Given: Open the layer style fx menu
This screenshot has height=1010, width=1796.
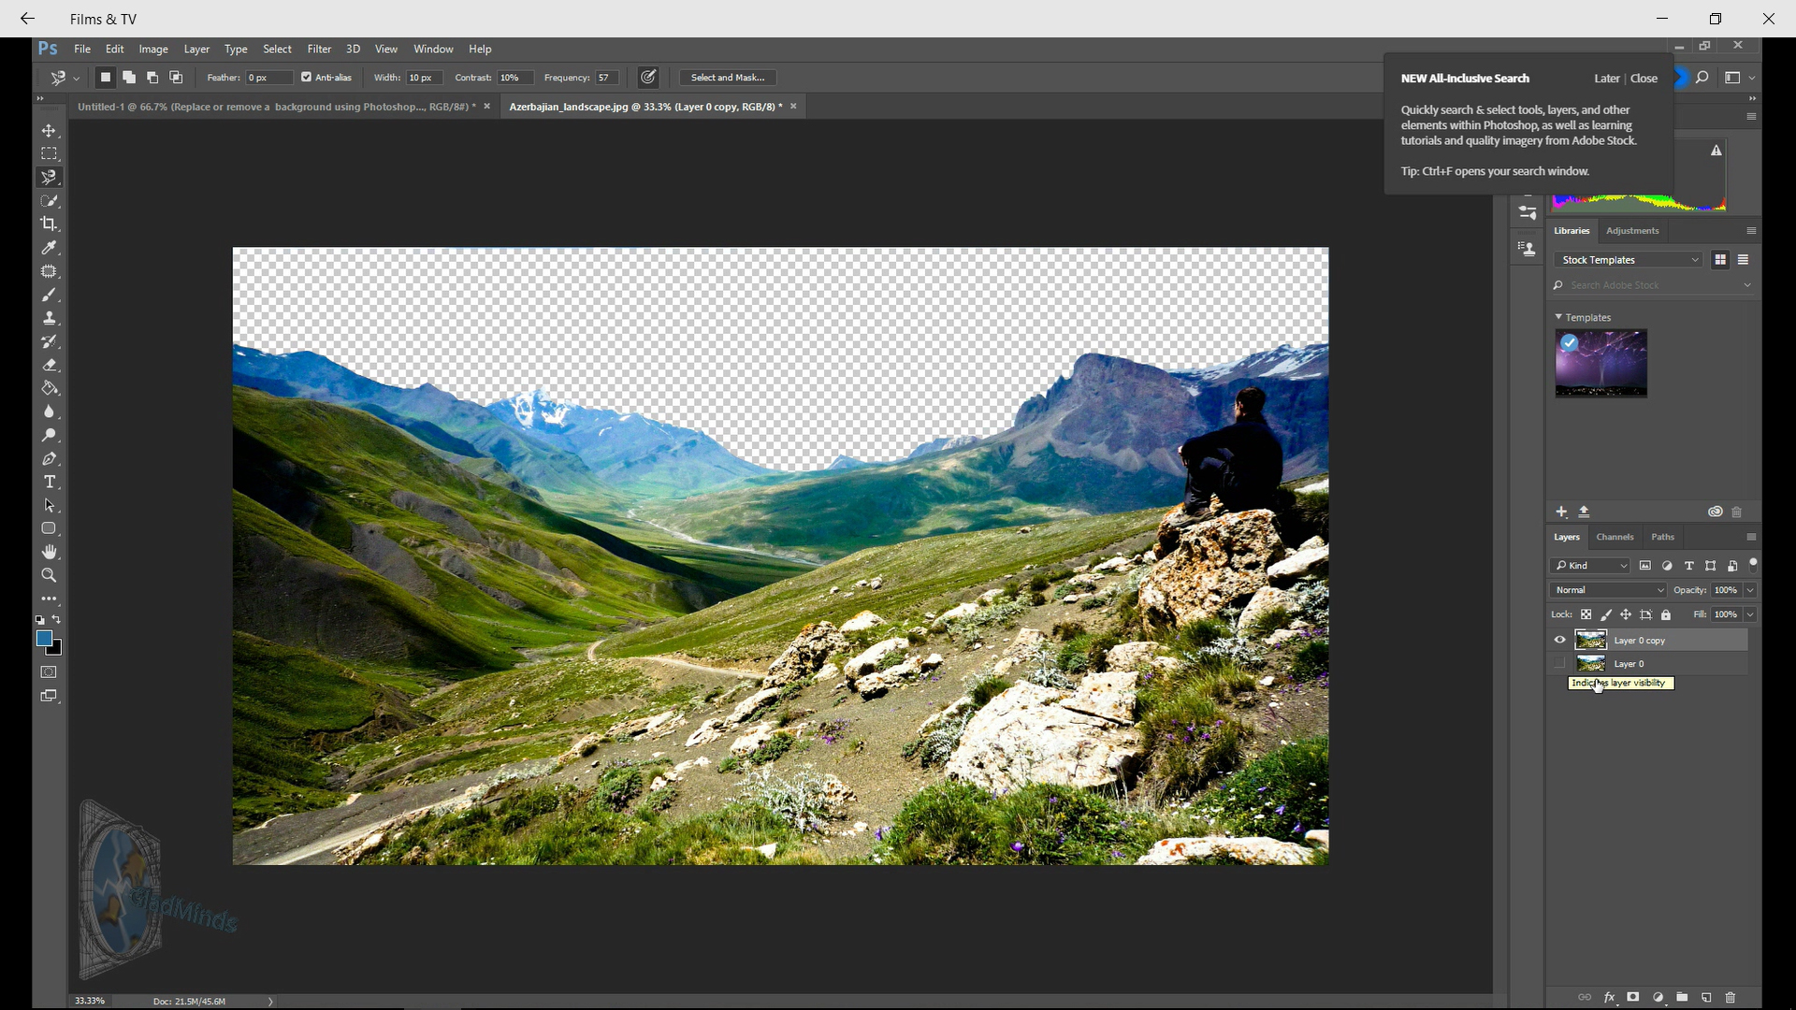Looking at the screenshot, I should pyautogui.click(x=1609, y=997).
